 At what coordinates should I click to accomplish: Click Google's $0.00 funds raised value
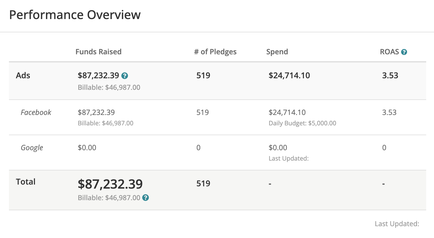click(87, 148)
